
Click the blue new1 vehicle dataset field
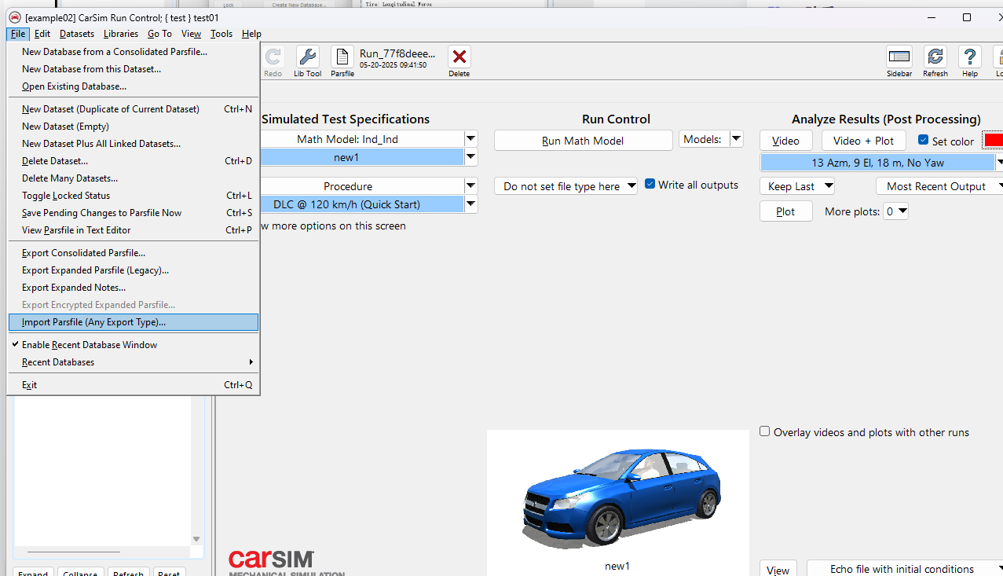(x=361, y=157)
